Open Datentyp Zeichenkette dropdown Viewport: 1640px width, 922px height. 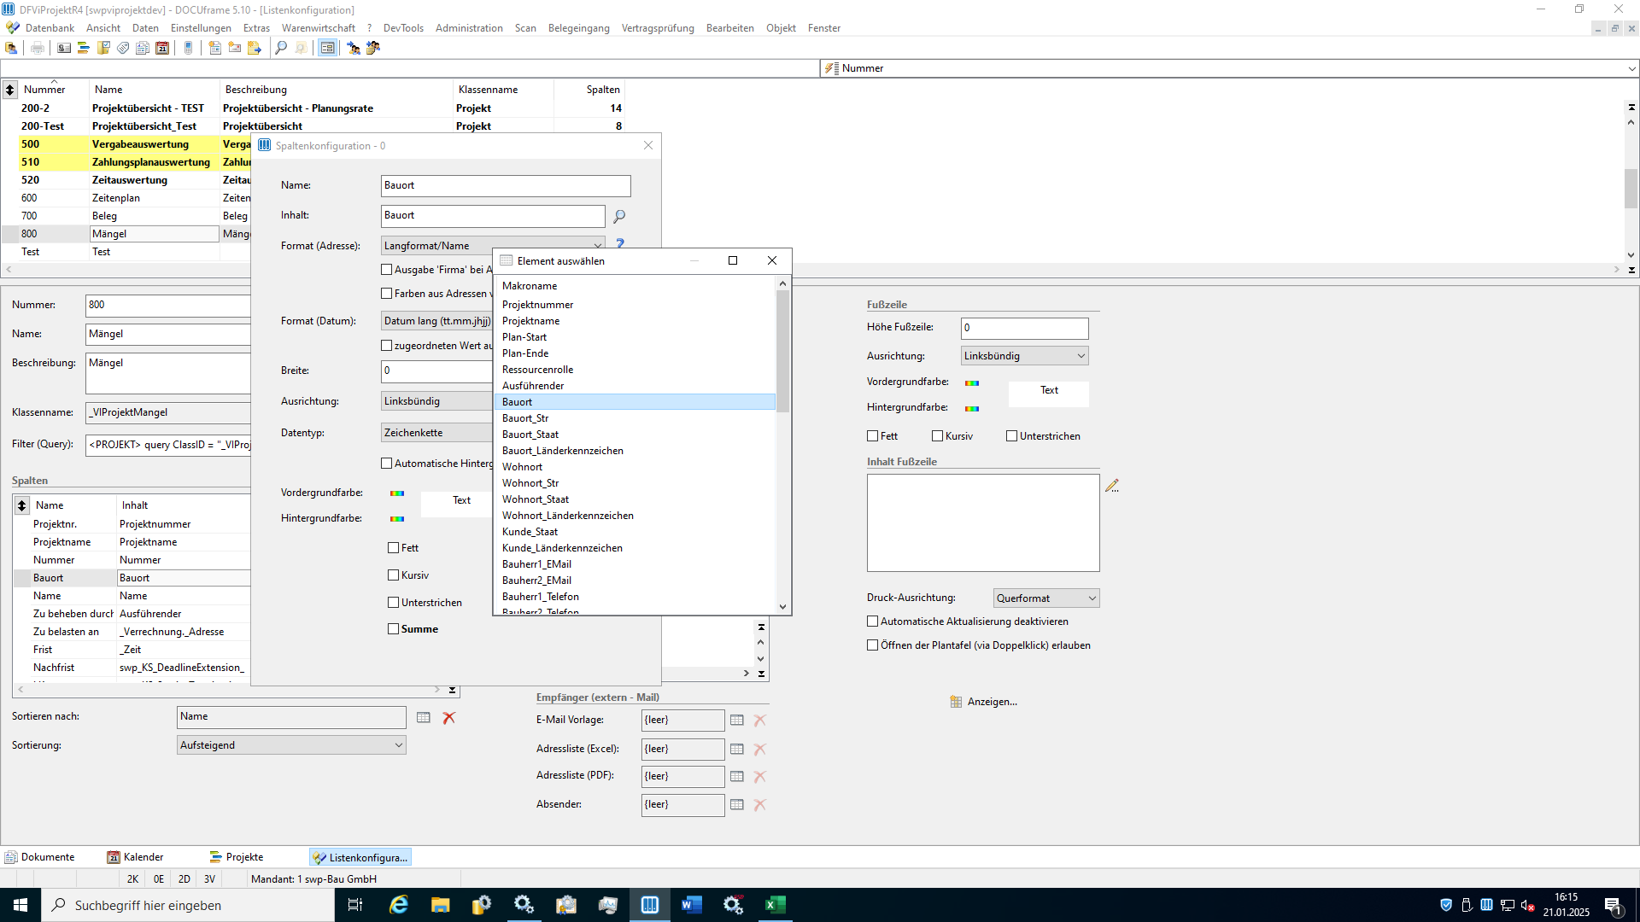[437, 433]
